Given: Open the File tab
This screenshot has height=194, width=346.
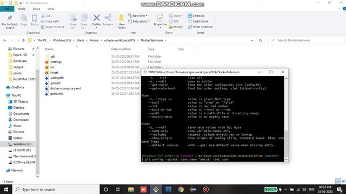Looking at the screenshot, I should (x=7, y=9).
